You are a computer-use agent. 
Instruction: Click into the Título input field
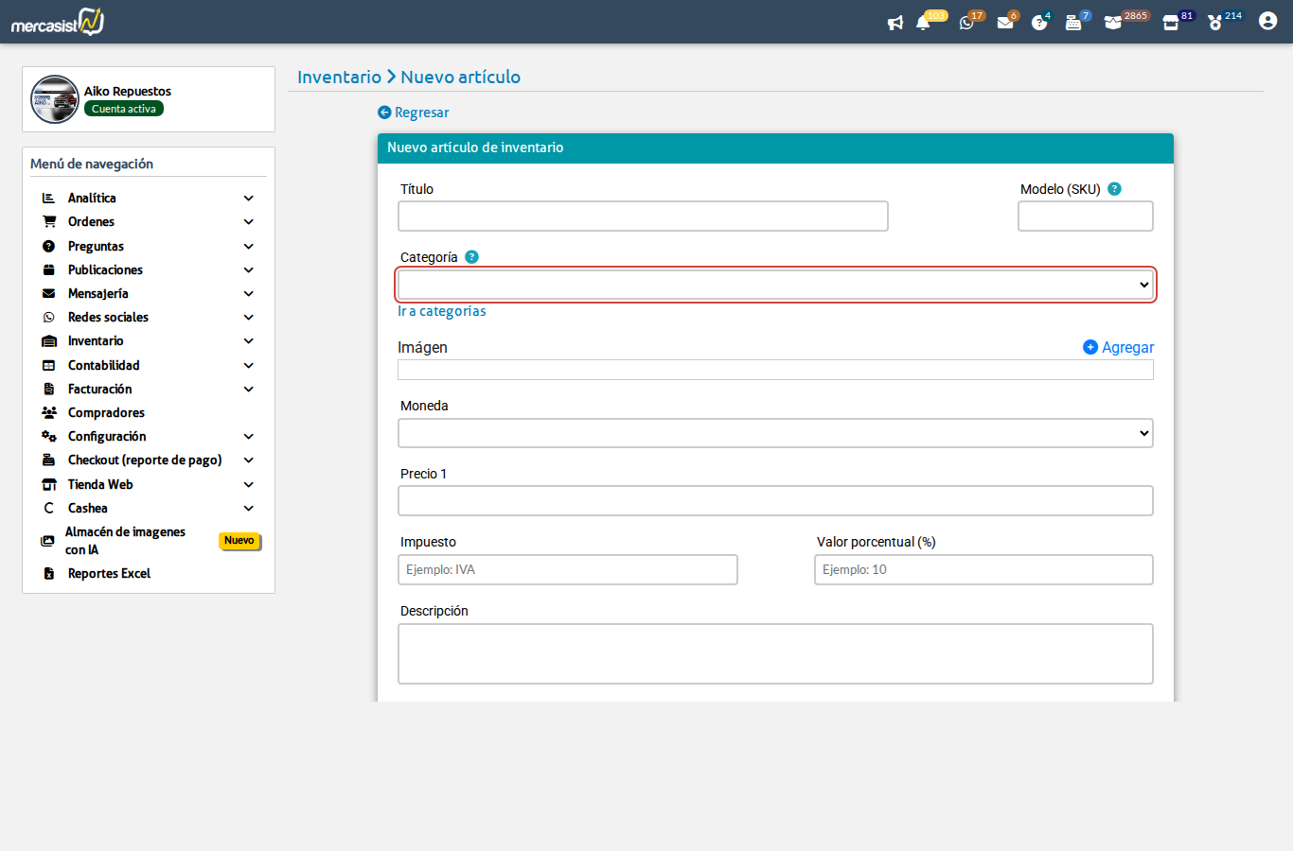tap(643, 217)
